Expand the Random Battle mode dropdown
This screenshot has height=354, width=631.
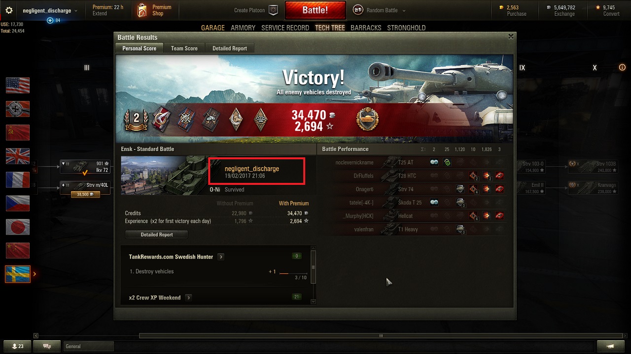[x=404, y=10]
